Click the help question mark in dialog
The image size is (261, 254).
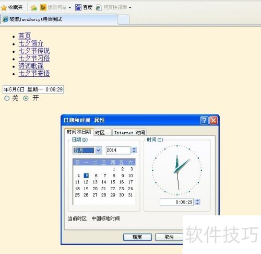click(204, 120)
